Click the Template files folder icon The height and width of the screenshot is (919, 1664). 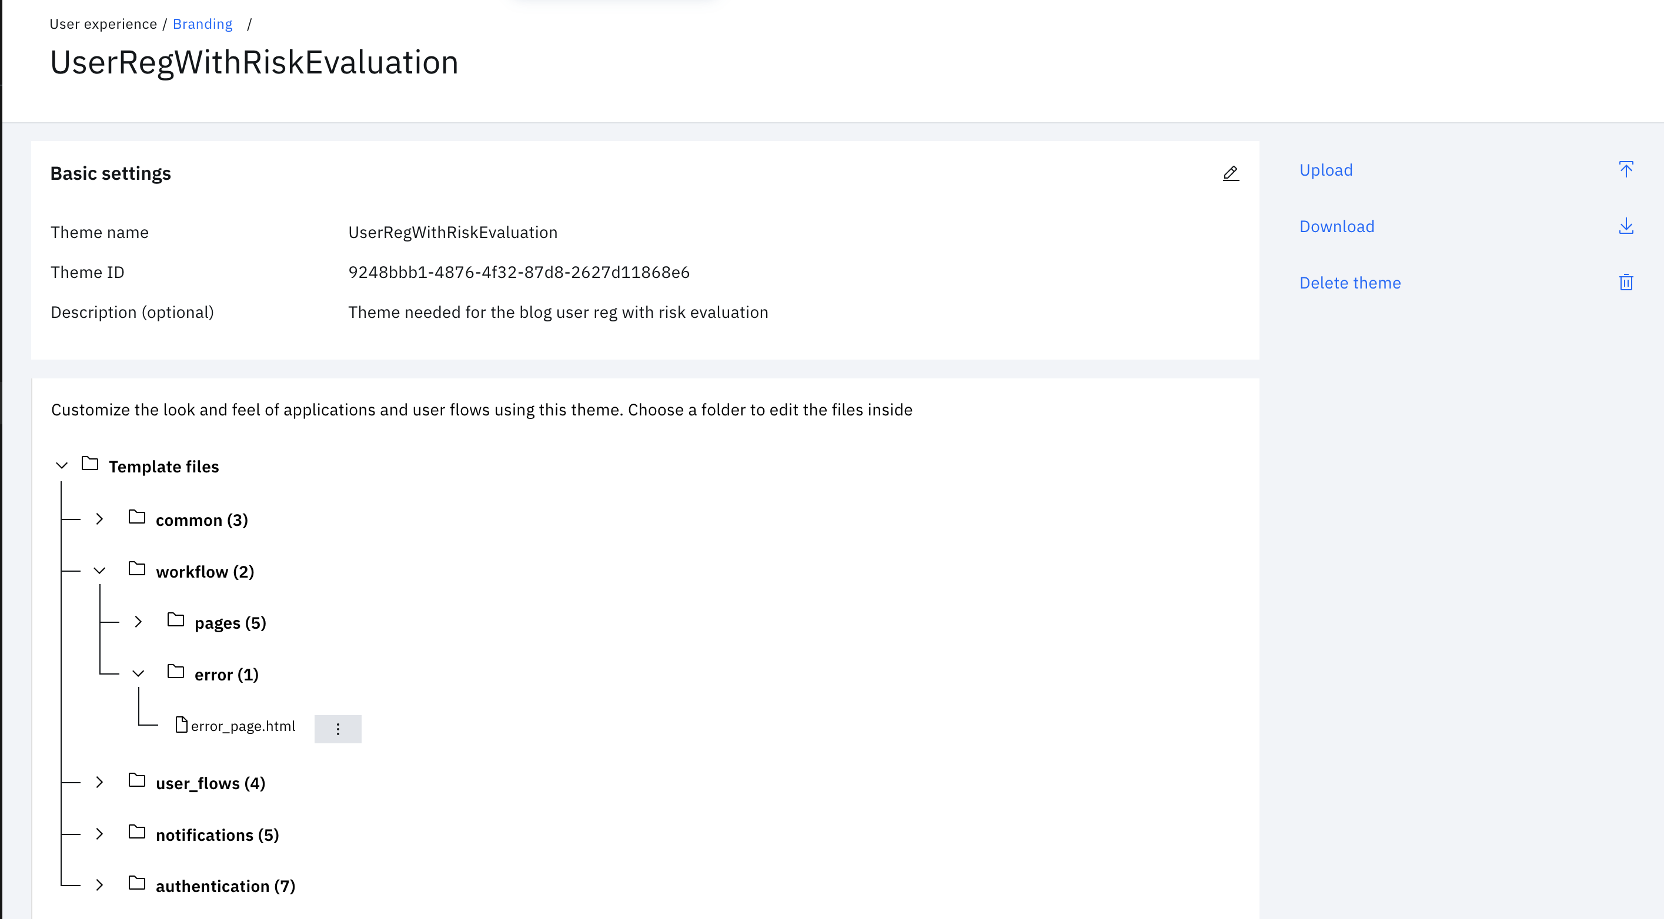click(90, 464)
